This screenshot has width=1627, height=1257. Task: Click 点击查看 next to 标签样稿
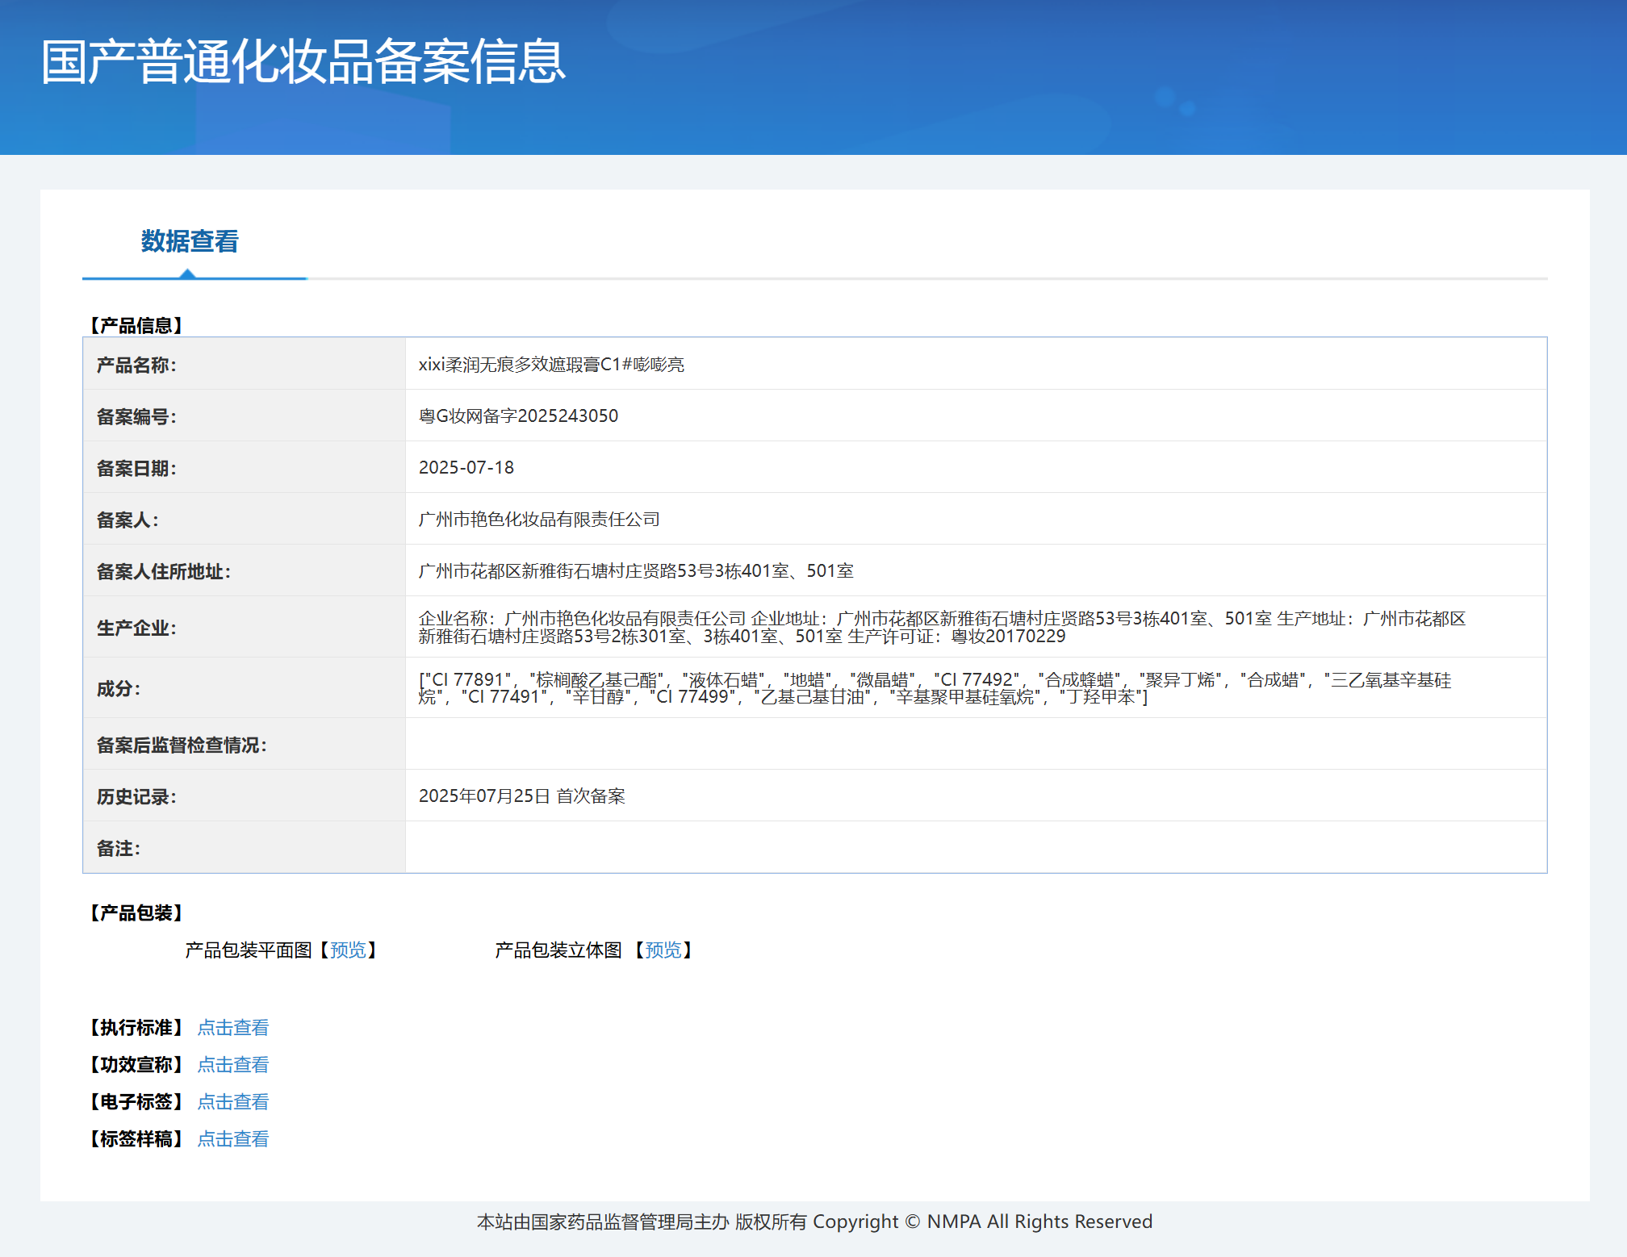(233, 1139)
